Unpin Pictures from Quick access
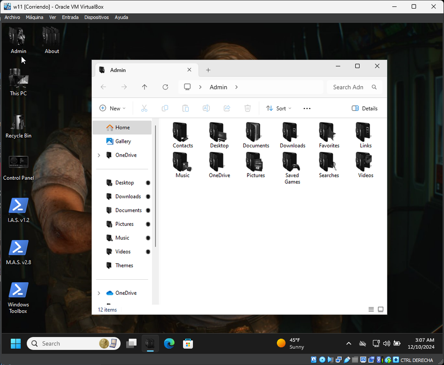The image size is (444, 365). [x=148, y=224]
